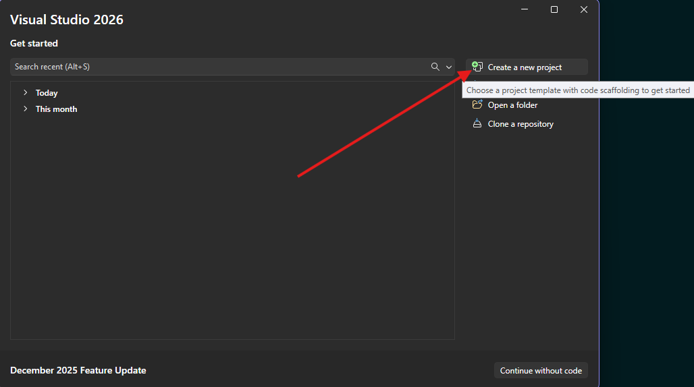Select the This month row label
The height and width of the screenshot is (387, 694).
[56, 109]
